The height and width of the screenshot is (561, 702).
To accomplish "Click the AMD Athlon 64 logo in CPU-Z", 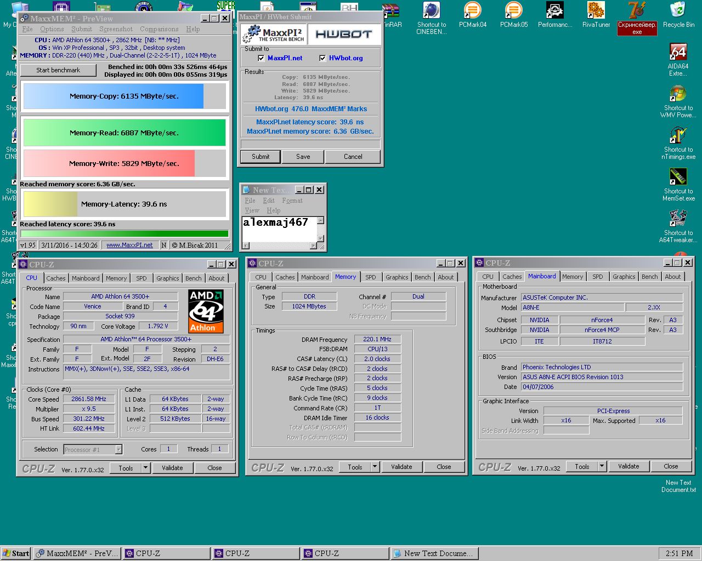I will coord(206,311).
